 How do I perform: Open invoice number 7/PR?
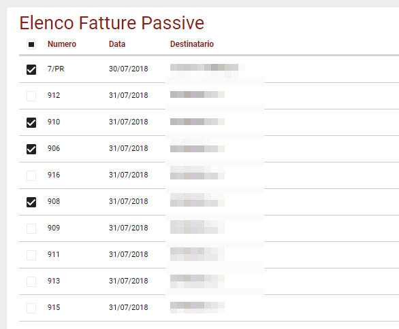[x=56, y=69]
